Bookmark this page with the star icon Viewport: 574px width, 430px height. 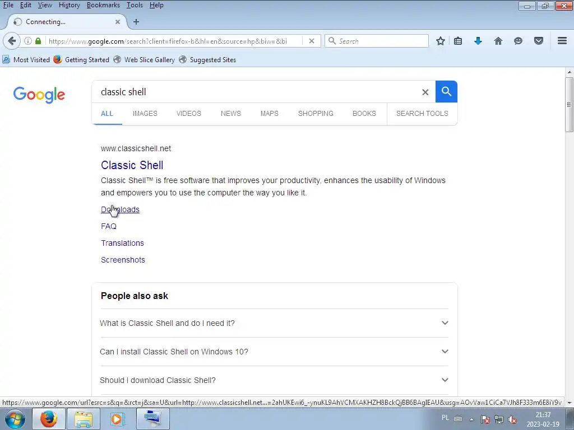click(441, 41)
